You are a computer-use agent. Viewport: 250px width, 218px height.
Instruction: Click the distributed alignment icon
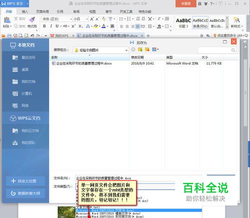click(x=143, y=26)
